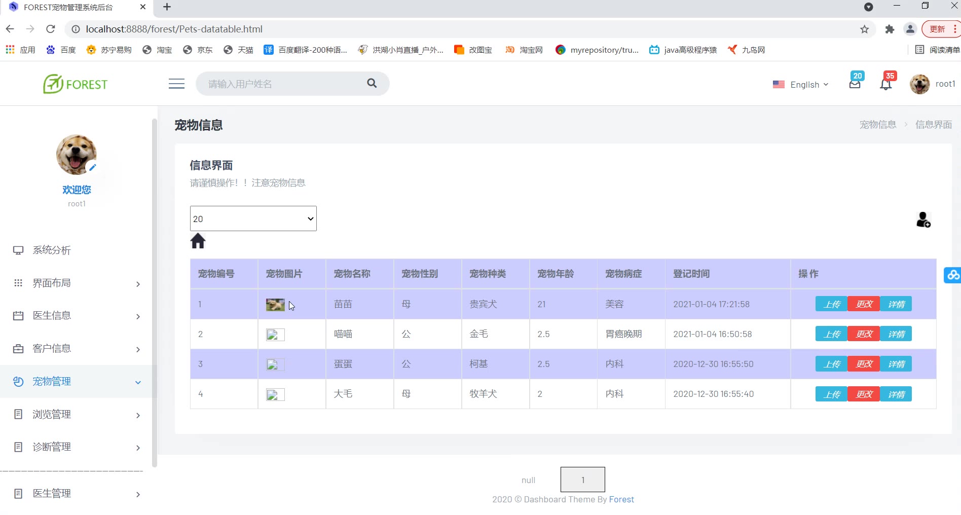Open the English language dropdown
Screen dimensions: 961x515
click(x=801, y=85)
